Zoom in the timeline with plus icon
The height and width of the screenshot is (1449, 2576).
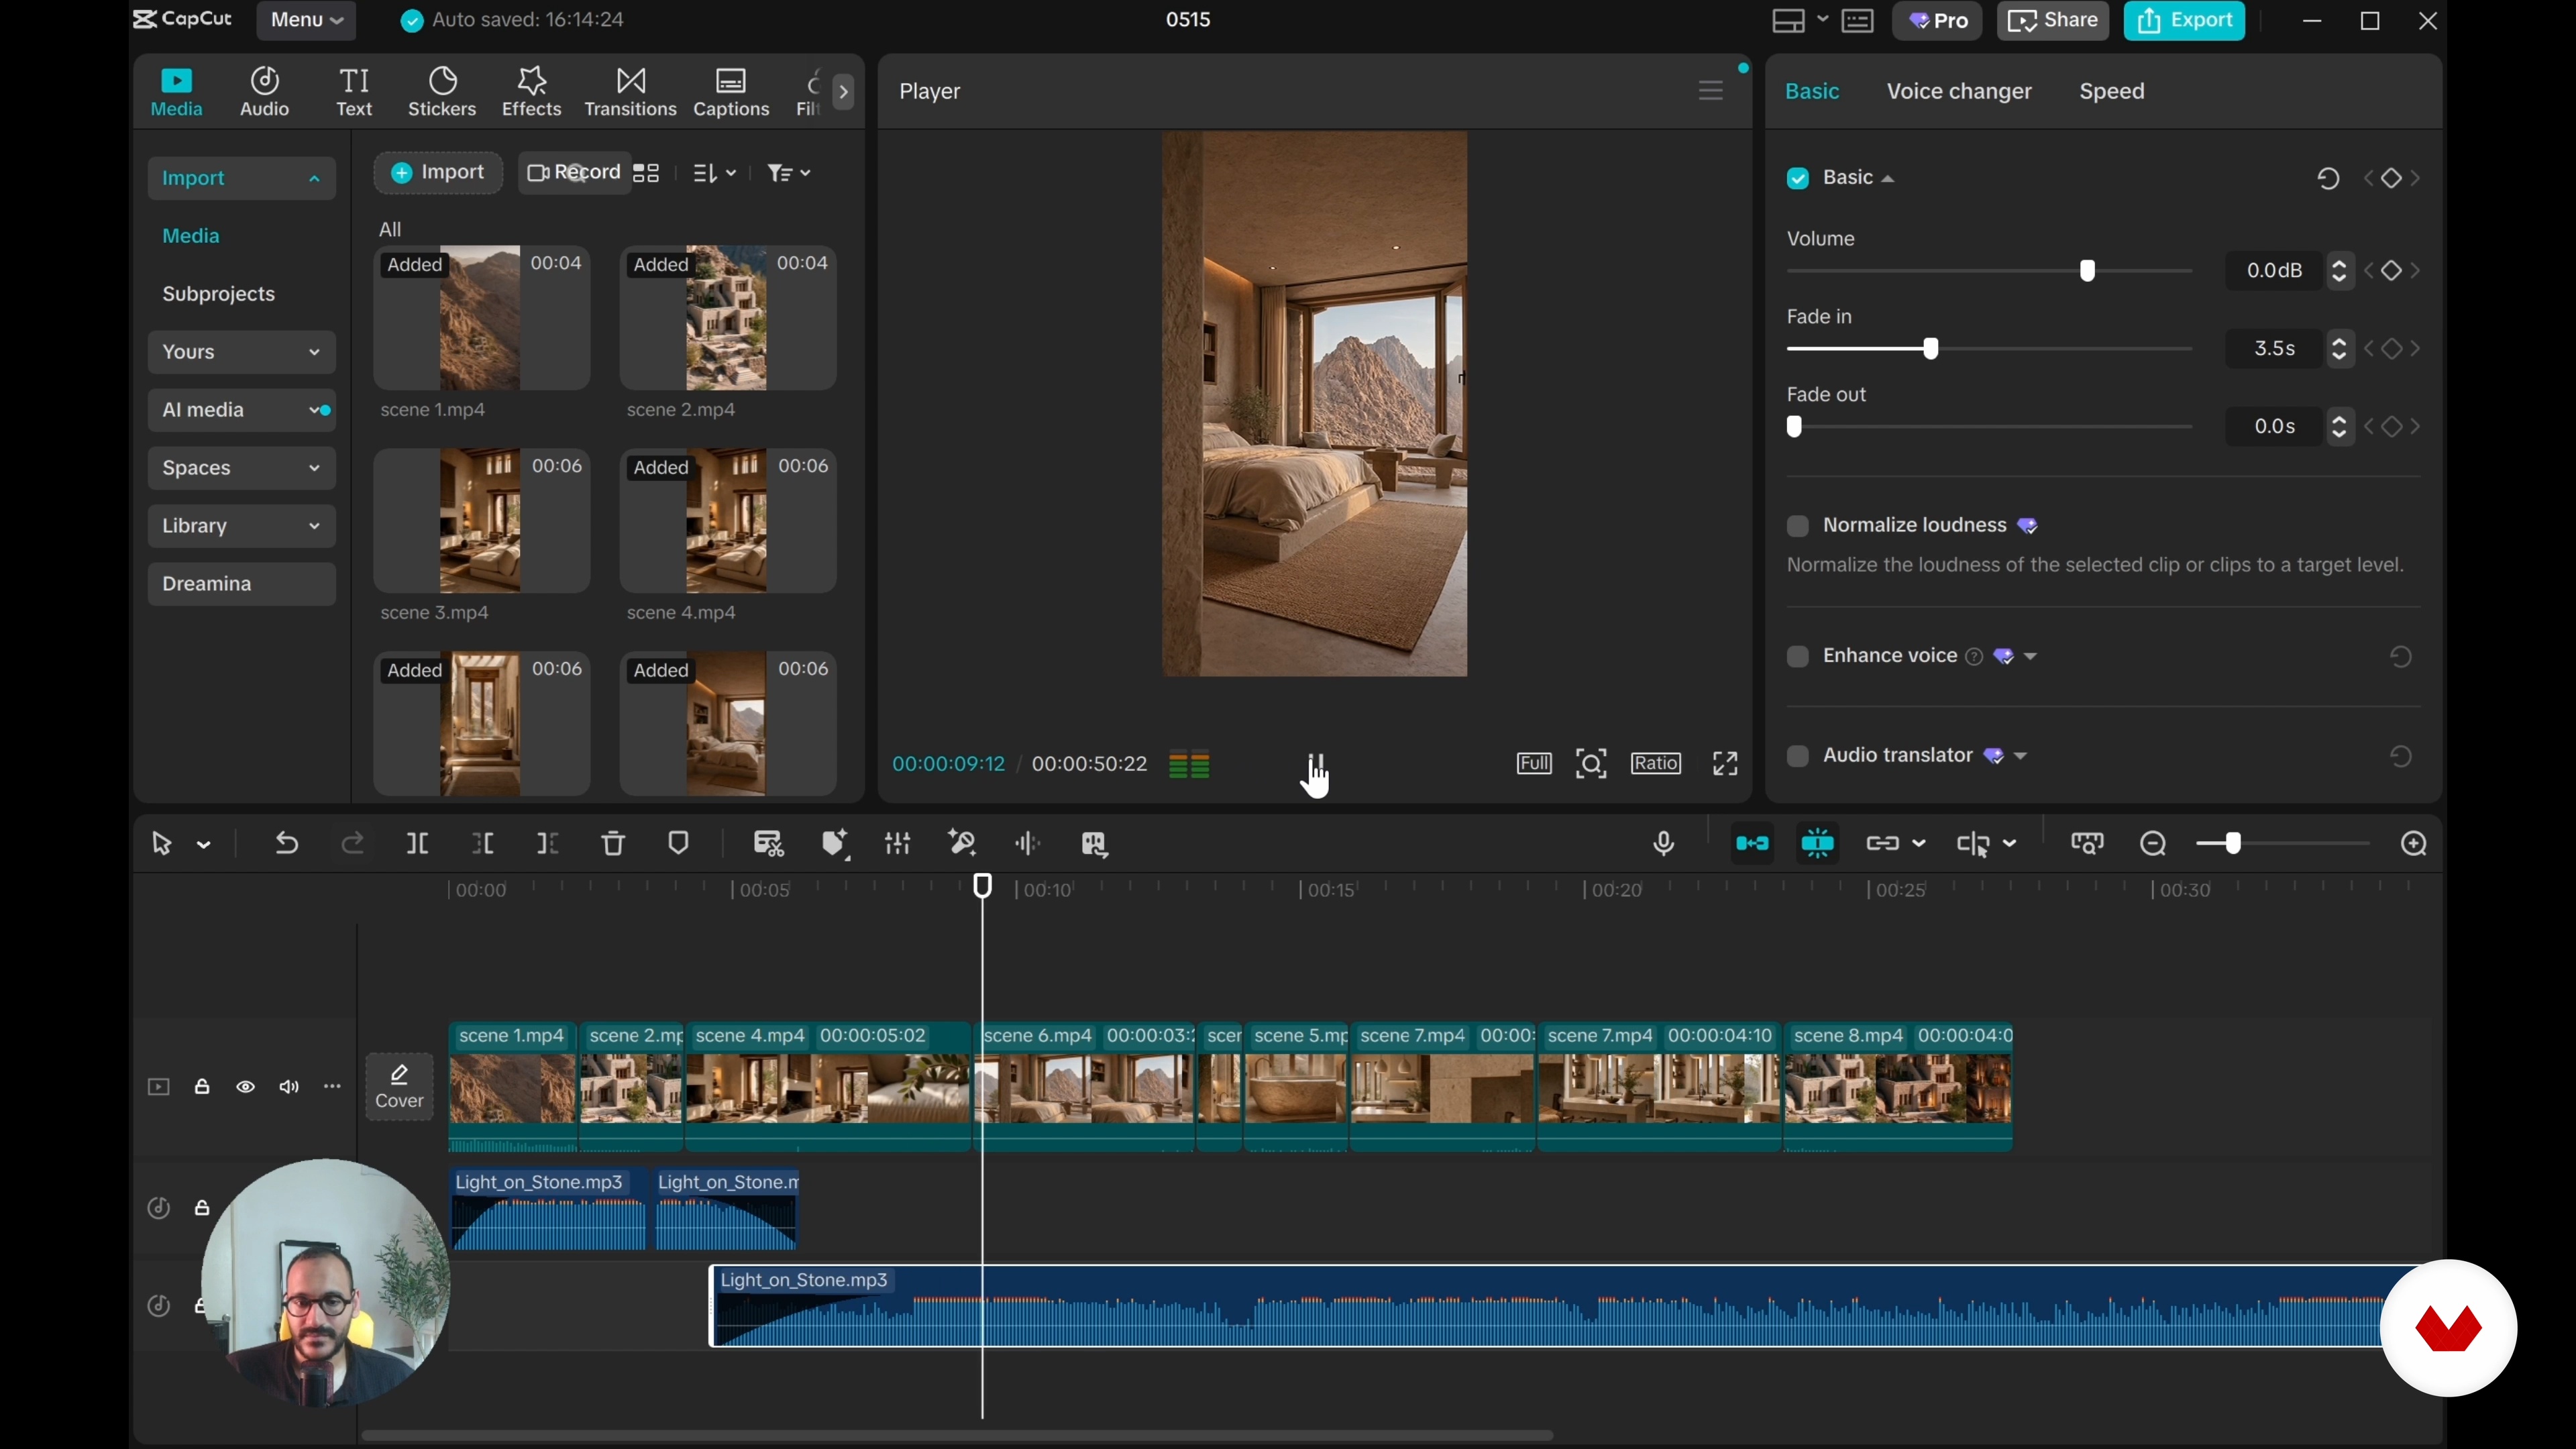(2414, 844)
